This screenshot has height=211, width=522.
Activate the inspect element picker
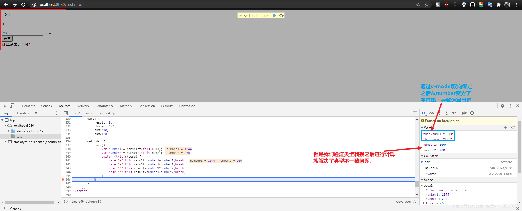[x=5, y=106]
